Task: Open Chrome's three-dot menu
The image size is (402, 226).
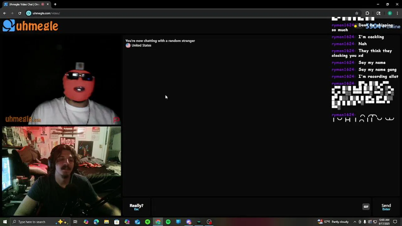Action: point(397,13)
